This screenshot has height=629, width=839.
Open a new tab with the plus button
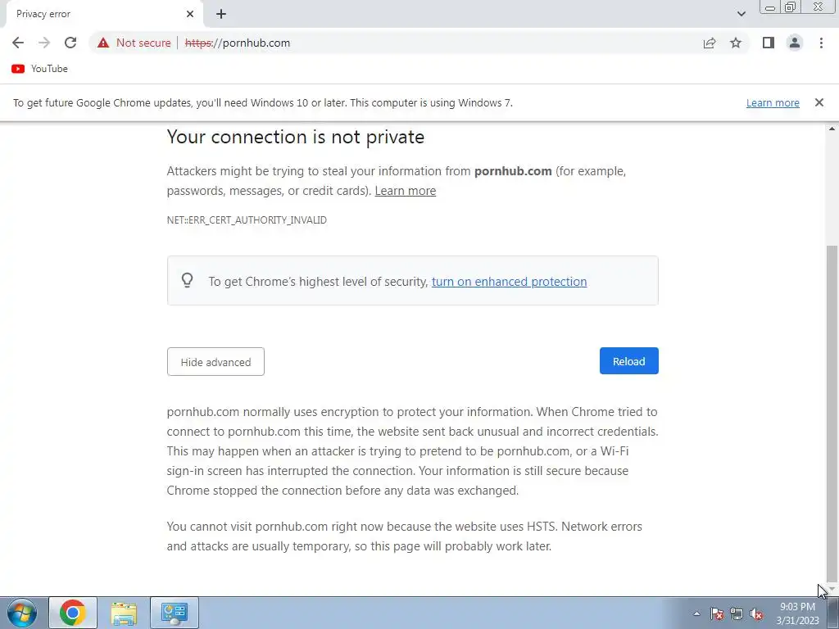pyautogui.click(x=221, y=14)
